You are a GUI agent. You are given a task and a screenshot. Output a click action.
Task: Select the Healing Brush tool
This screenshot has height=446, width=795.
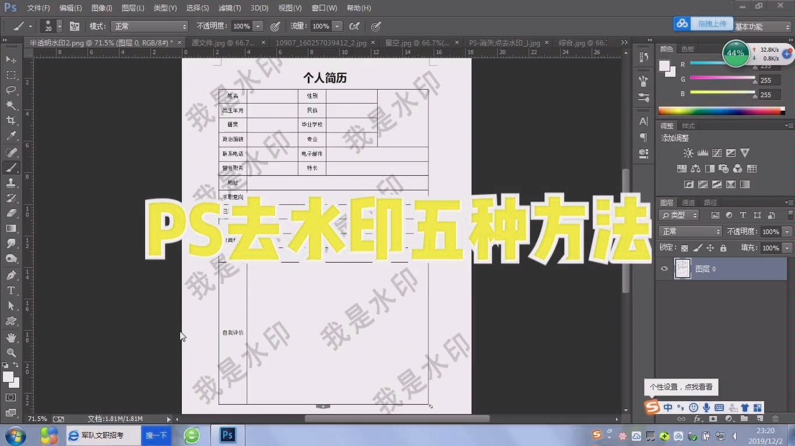[x=11, y=153]
